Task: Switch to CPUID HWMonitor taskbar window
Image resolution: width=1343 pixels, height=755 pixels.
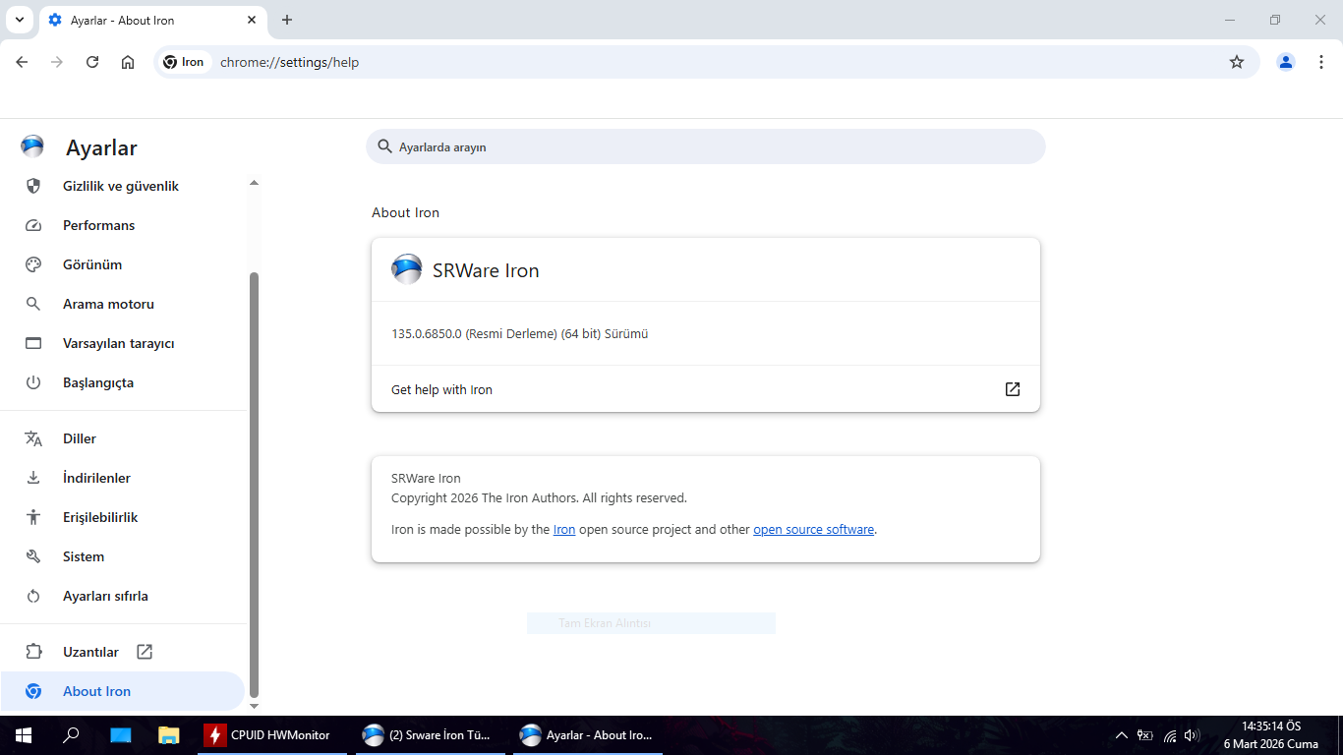Action: tap(272, 735)
